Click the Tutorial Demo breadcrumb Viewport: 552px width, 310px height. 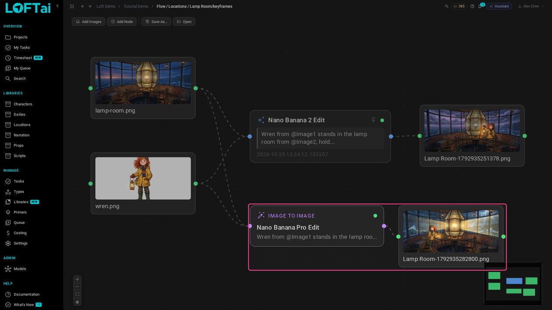[136, 6]
